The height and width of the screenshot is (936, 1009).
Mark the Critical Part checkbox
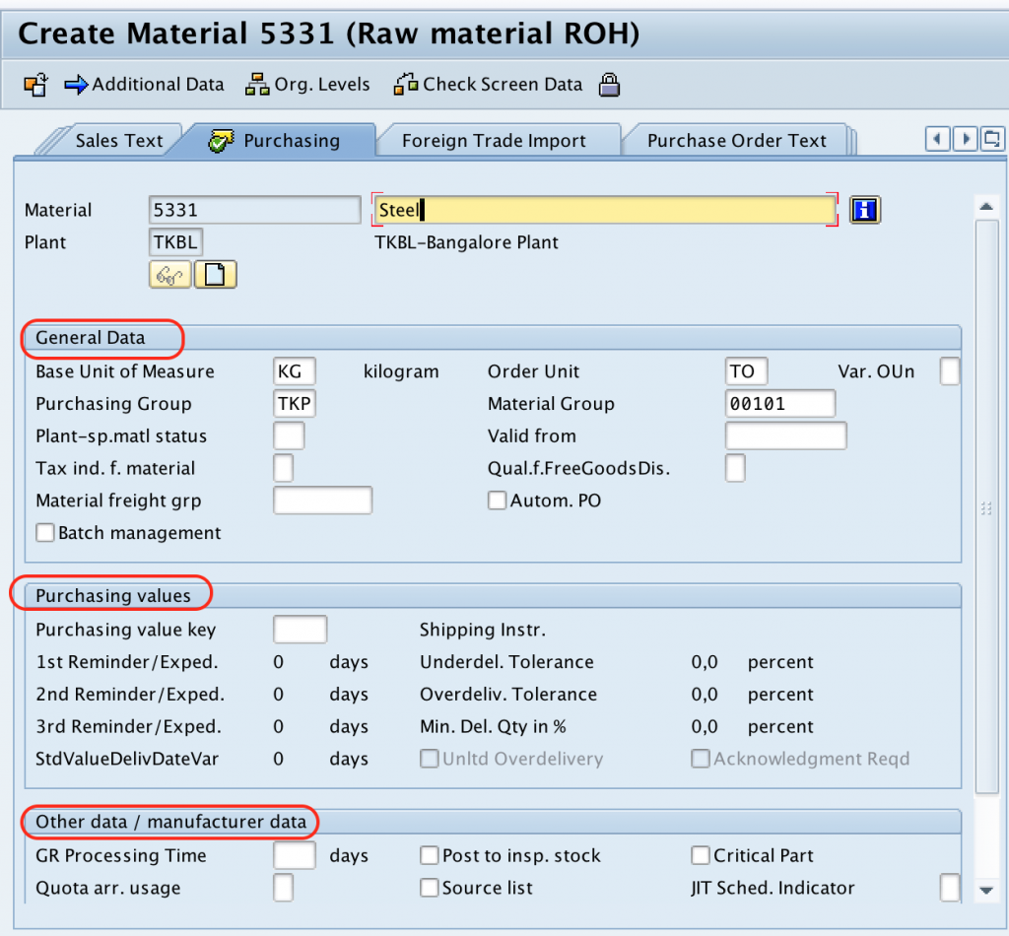point(700,855)
